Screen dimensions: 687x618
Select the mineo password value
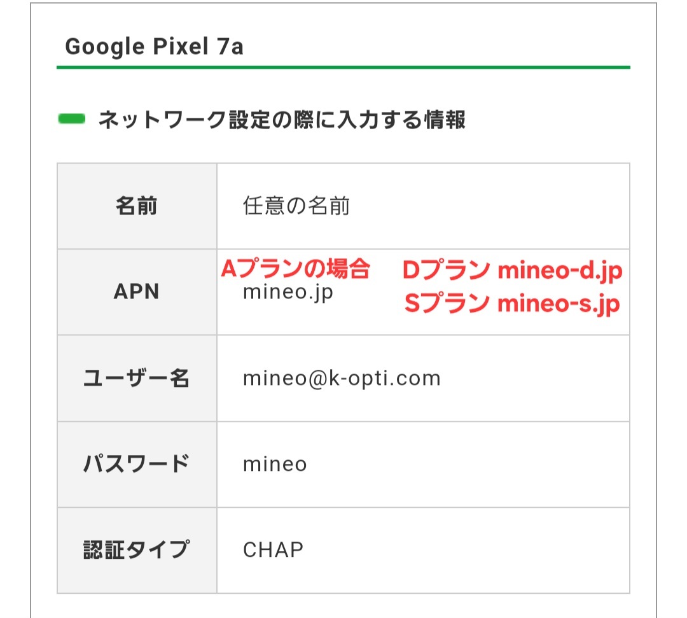[275, 464]
